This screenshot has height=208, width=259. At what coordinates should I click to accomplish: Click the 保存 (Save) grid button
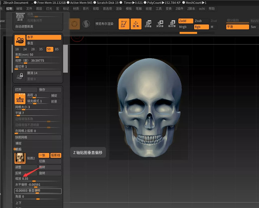tap(50, 90)
